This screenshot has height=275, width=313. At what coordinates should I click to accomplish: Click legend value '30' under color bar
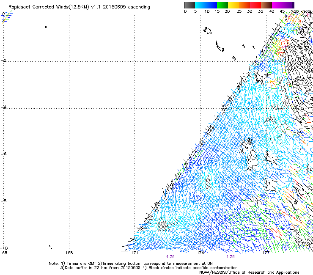coord(250,11)
